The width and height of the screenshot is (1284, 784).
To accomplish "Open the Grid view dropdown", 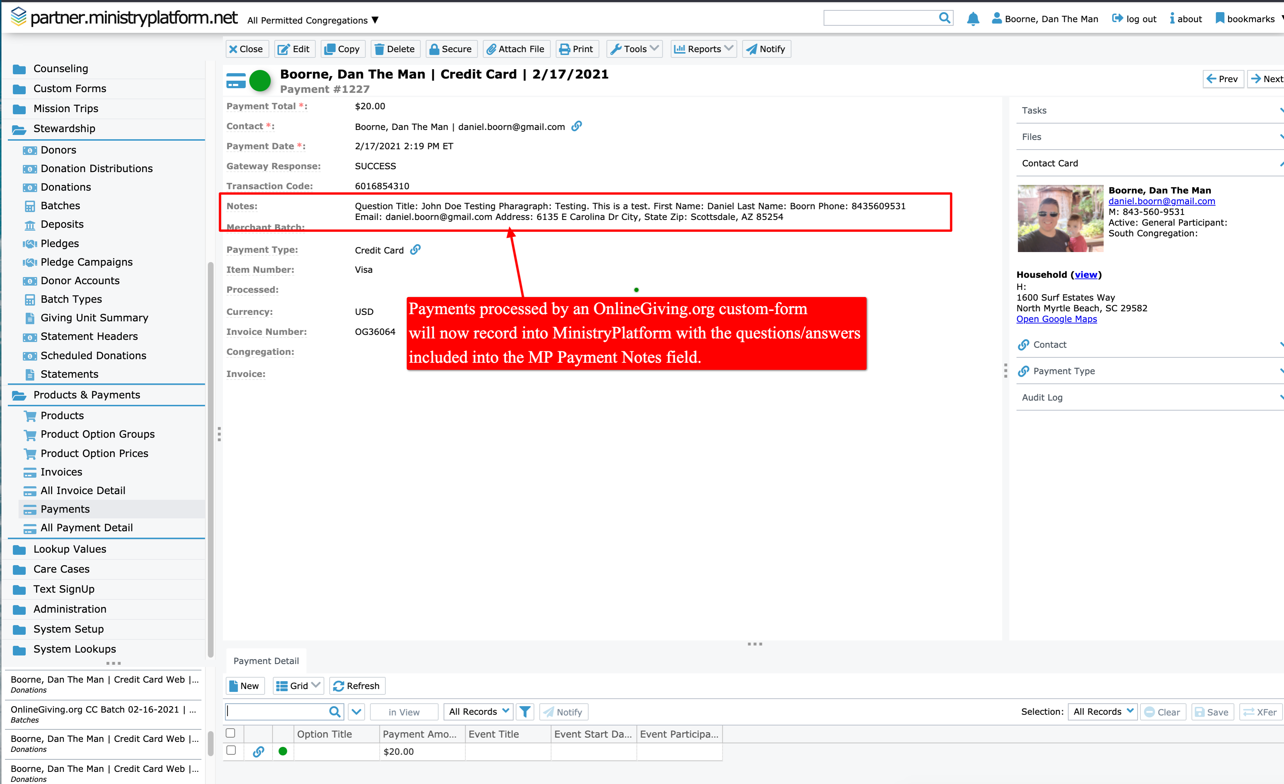I will coord(298,685).
